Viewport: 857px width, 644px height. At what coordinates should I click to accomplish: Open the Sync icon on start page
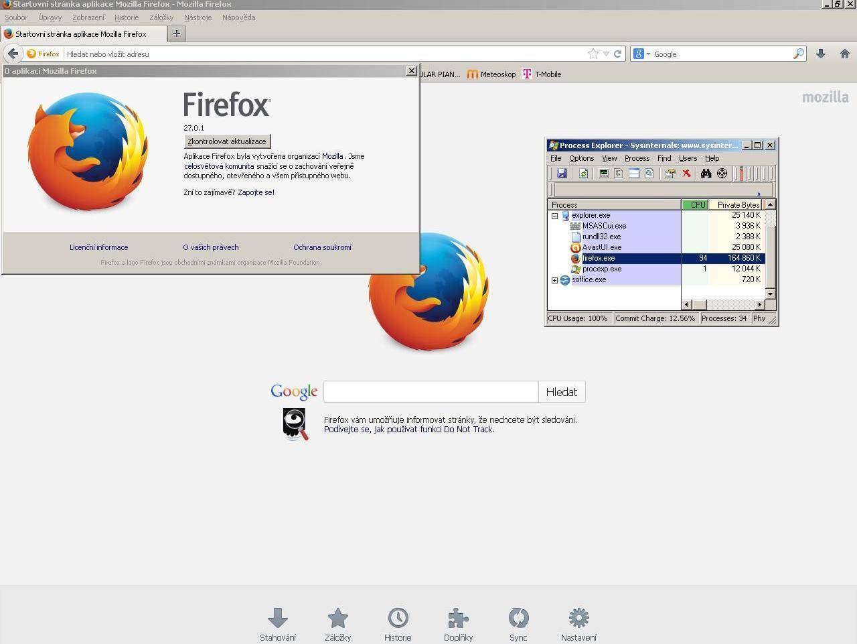click(x=518, y=618)
